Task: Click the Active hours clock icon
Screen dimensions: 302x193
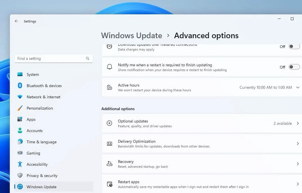Action: point(109,87)
